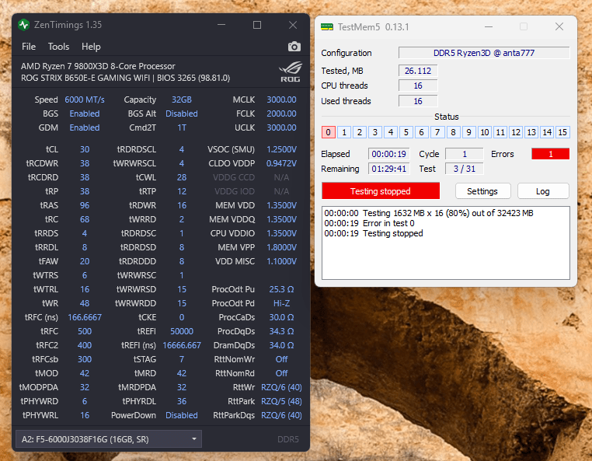Open the Help menu in ZenTimings
The image size is (592, 461).
(91, 47)
